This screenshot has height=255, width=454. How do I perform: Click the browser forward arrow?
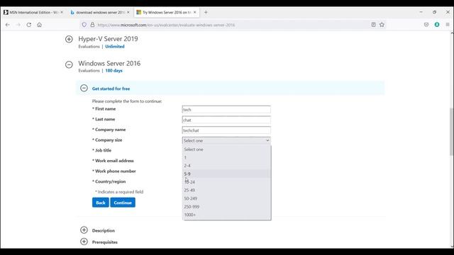[x=18, y=25]
